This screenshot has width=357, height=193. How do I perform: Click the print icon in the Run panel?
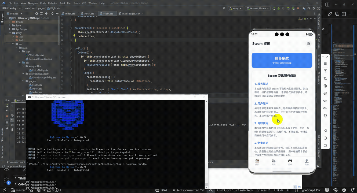[x=12, y=125]
